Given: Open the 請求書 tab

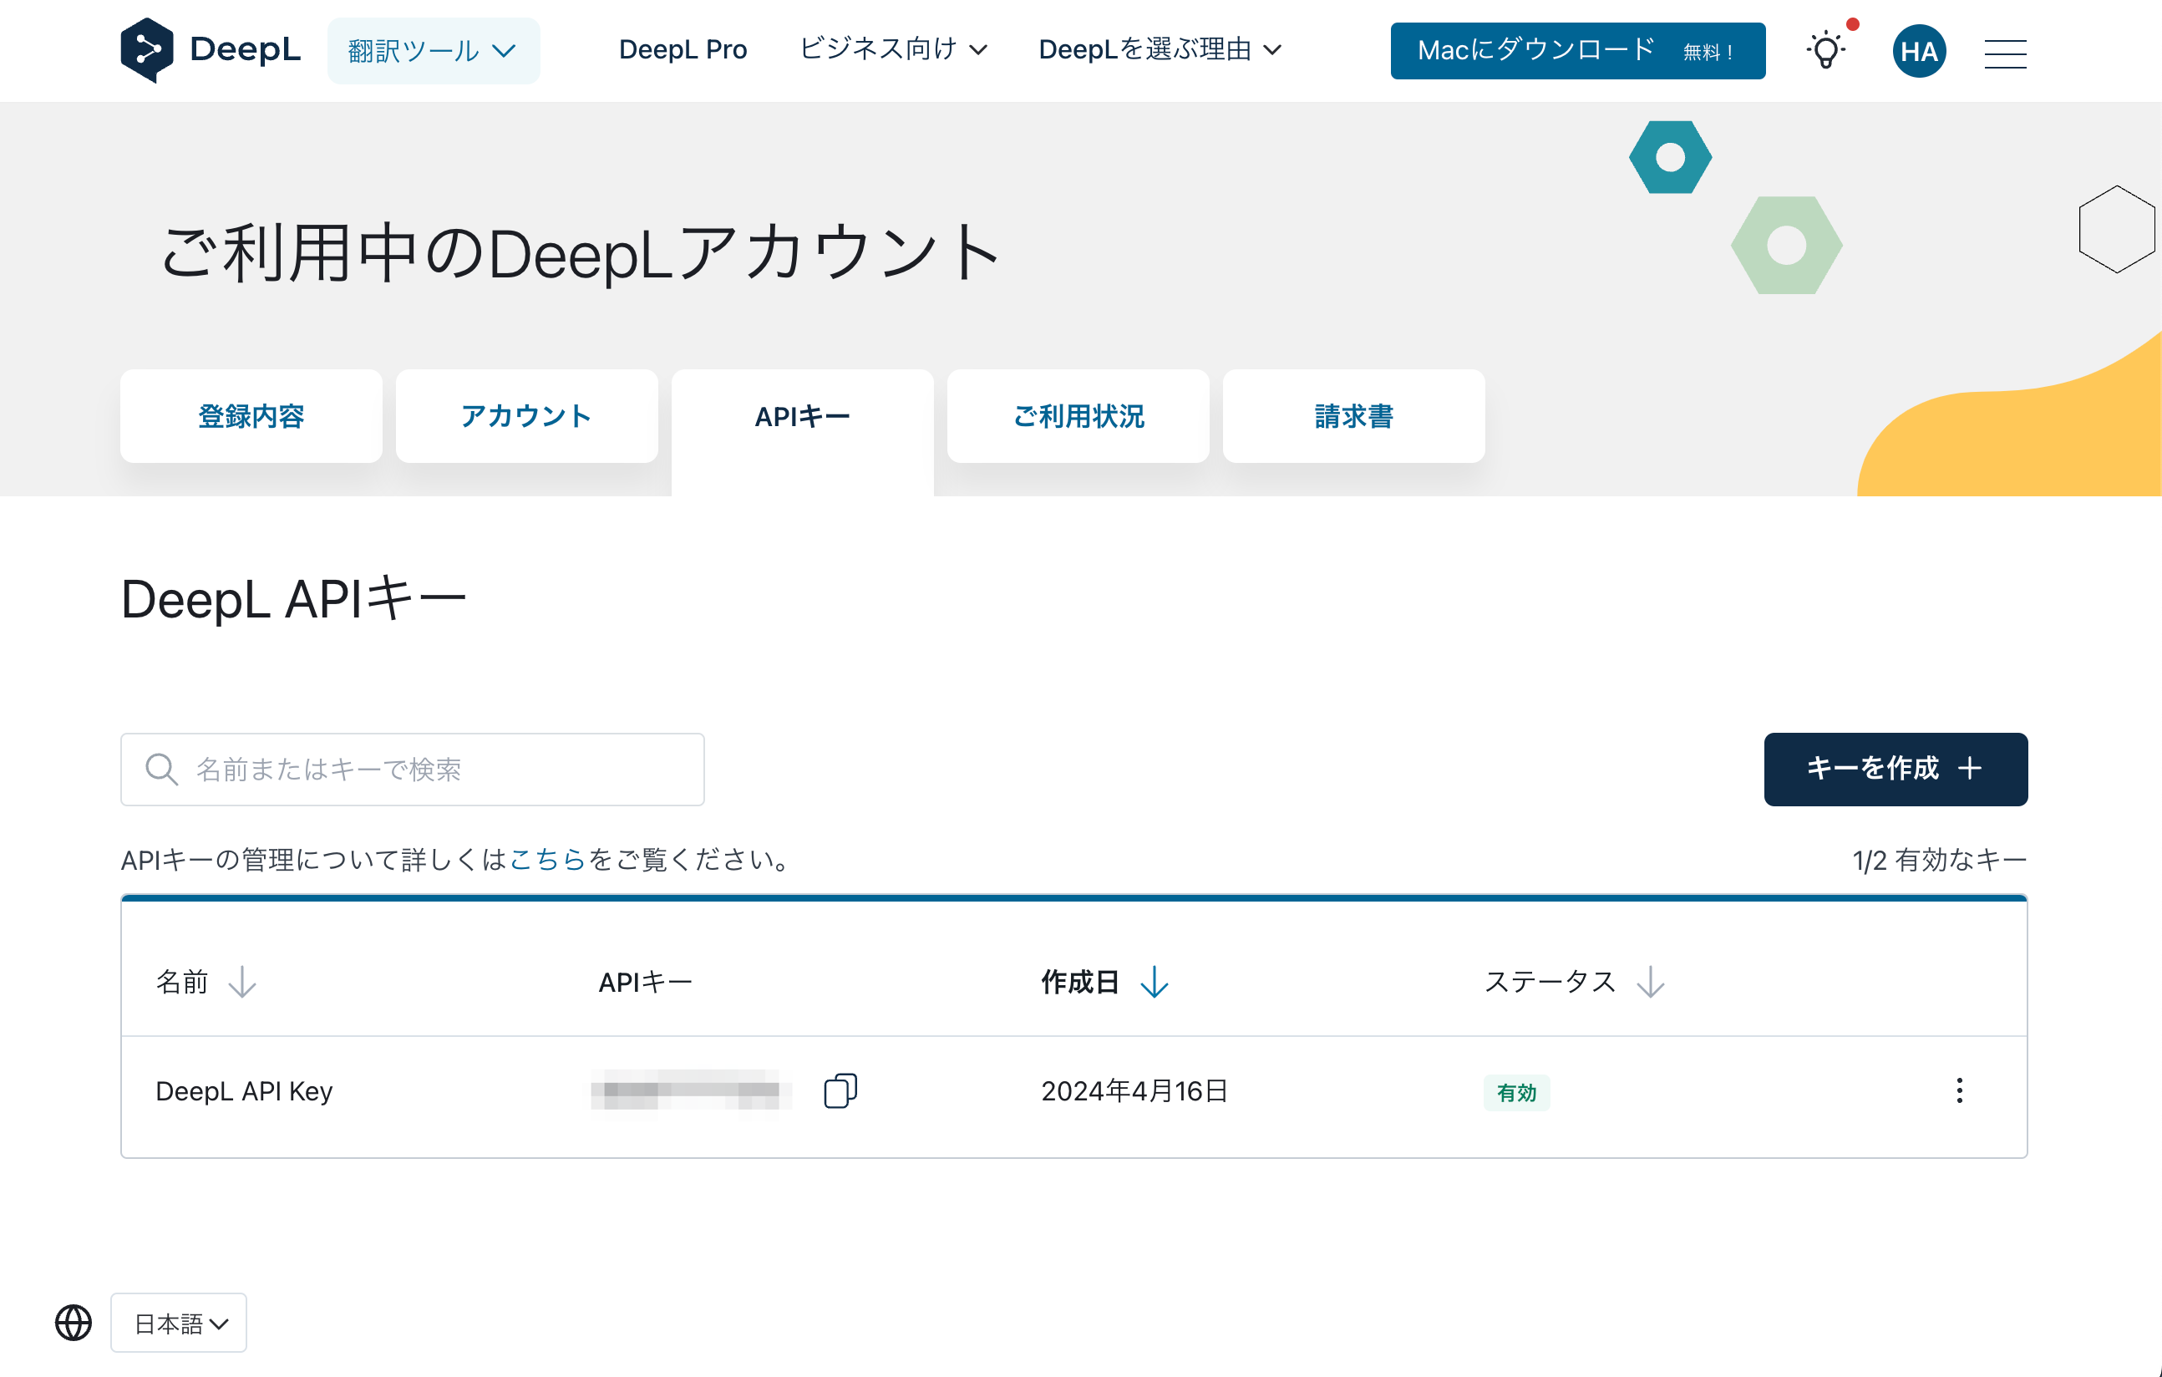Looking at the screenshot, I should 1353,416.
